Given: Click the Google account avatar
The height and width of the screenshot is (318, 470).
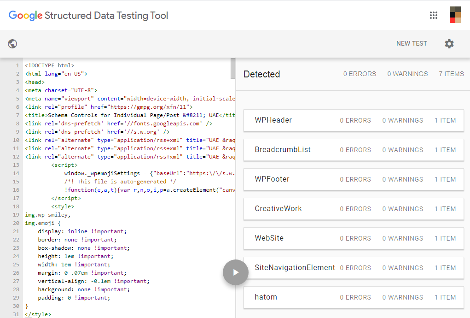Looking at the screenshot, I should [x=455, y=15].
